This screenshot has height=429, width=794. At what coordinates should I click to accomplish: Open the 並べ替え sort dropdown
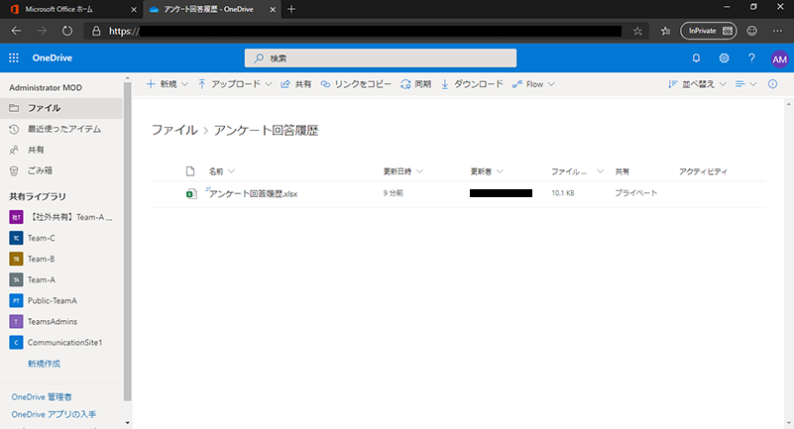pos(699,84)
